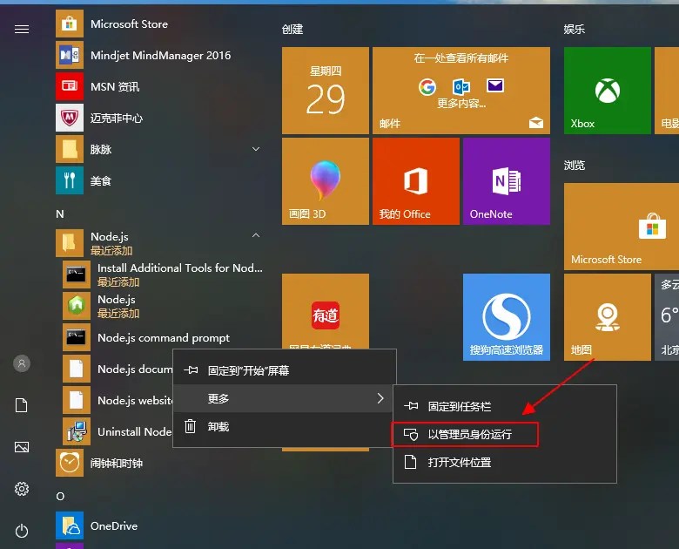Image resolution: width=679 pixels, height=549 pixels.
Task: Click the Node.js folder entry
Action: [158, 243]
